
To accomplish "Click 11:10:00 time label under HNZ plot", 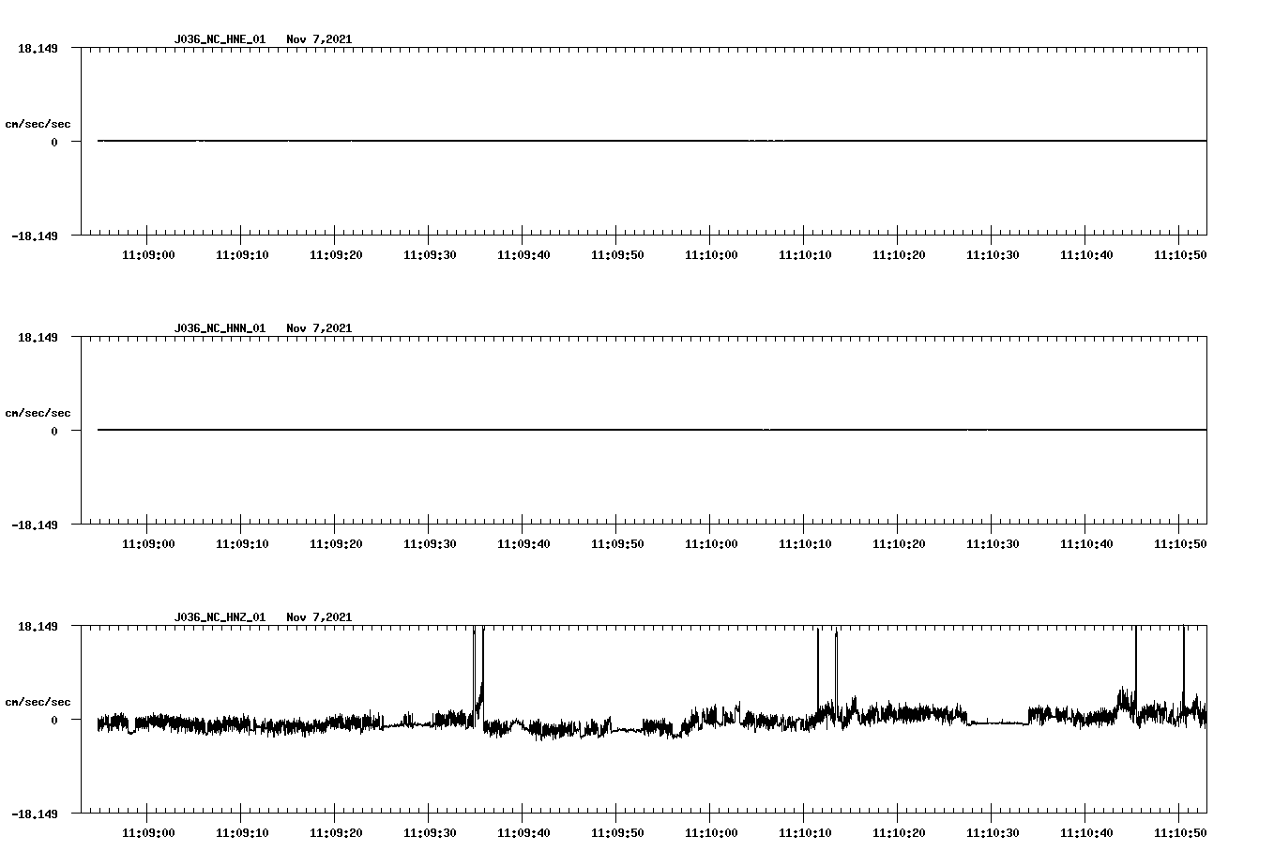I will point(711,833).
